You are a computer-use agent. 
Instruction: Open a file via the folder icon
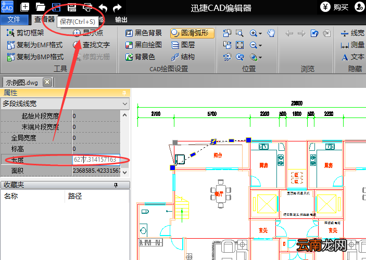tap(41, 7)
